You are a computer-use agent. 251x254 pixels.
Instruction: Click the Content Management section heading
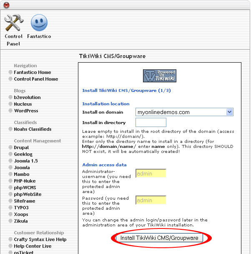(x=38, y=141)
